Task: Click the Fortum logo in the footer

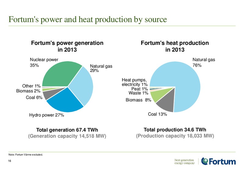Action: pos(218,161)
